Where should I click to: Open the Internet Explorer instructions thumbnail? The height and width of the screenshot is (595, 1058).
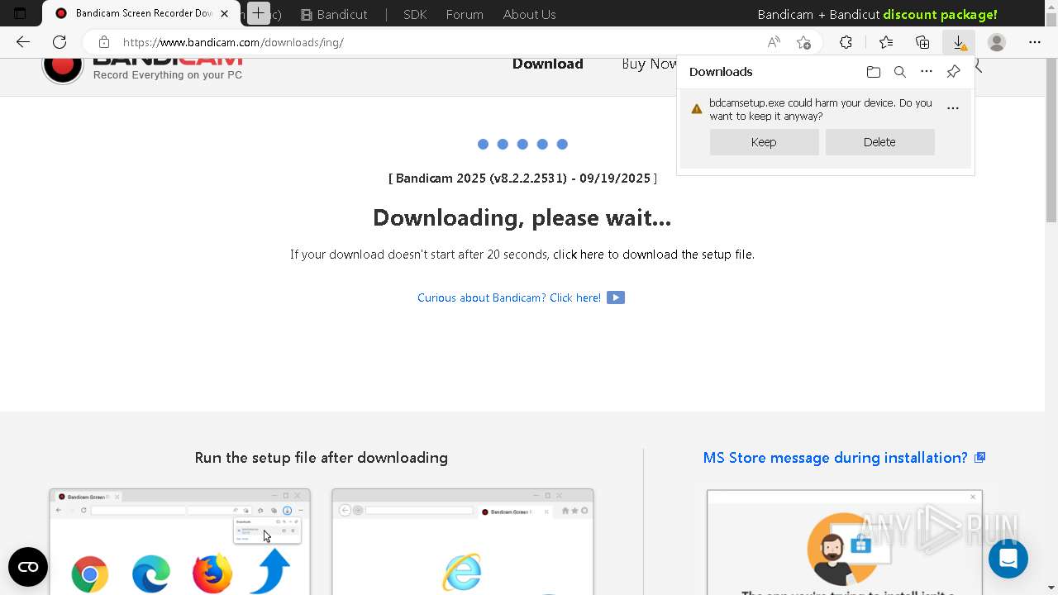coord(463,541)
